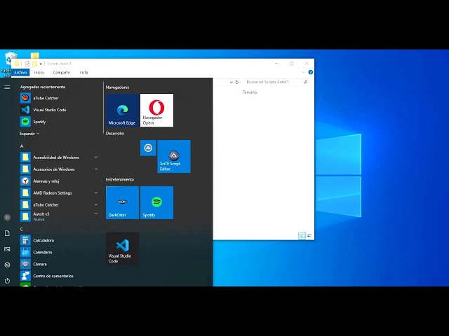Open Pictures from Start sidebar
This screenshot has width=449, height=336.
tap(7, 249)
